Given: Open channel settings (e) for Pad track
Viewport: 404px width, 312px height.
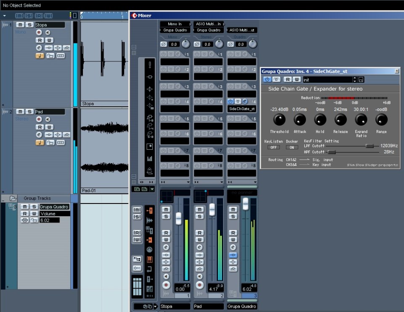Looking at the screenshot, I should pyautogui.click(x=39, y=135).
